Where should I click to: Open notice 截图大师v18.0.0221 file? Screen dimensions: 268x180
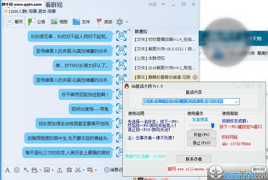pyautogui.click(x=165, y=49)
